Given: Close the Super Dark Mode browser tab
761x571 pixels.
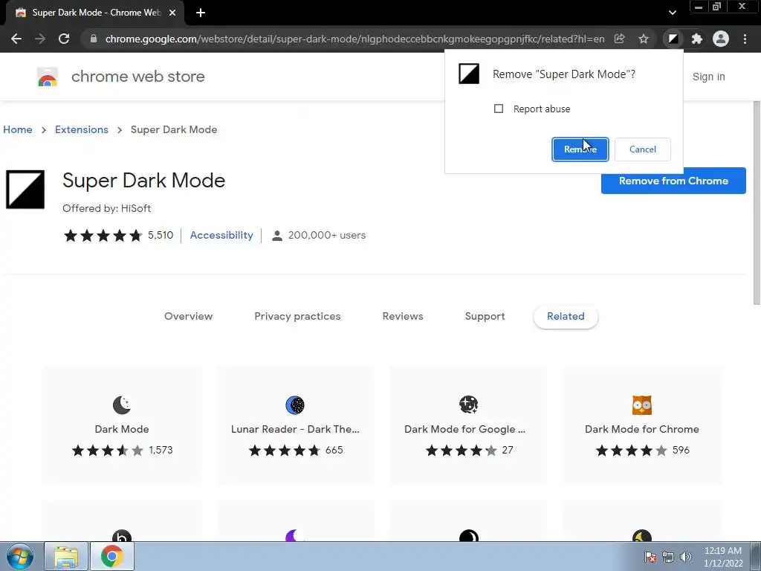Looking at the screenshot, I should (x=172, y=13).
